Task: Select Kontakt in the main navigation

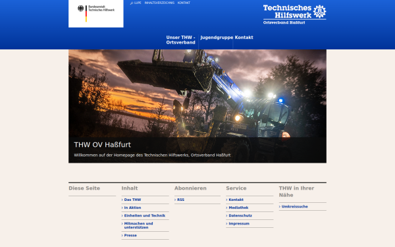Action: click(x=244, y=38)
